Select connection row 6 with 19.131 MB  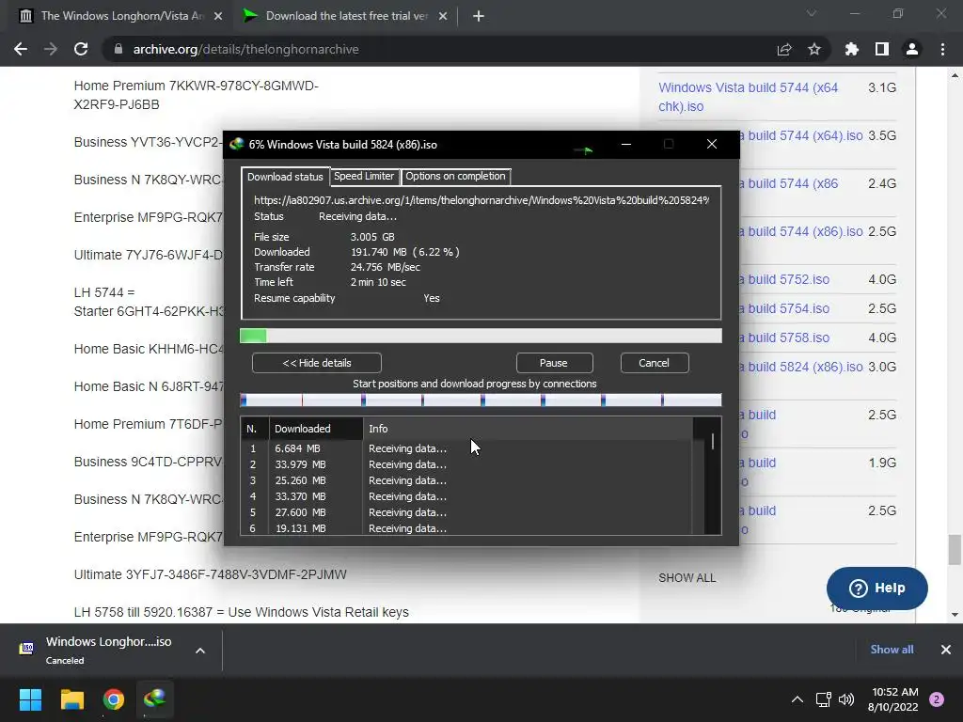point(466,528)
